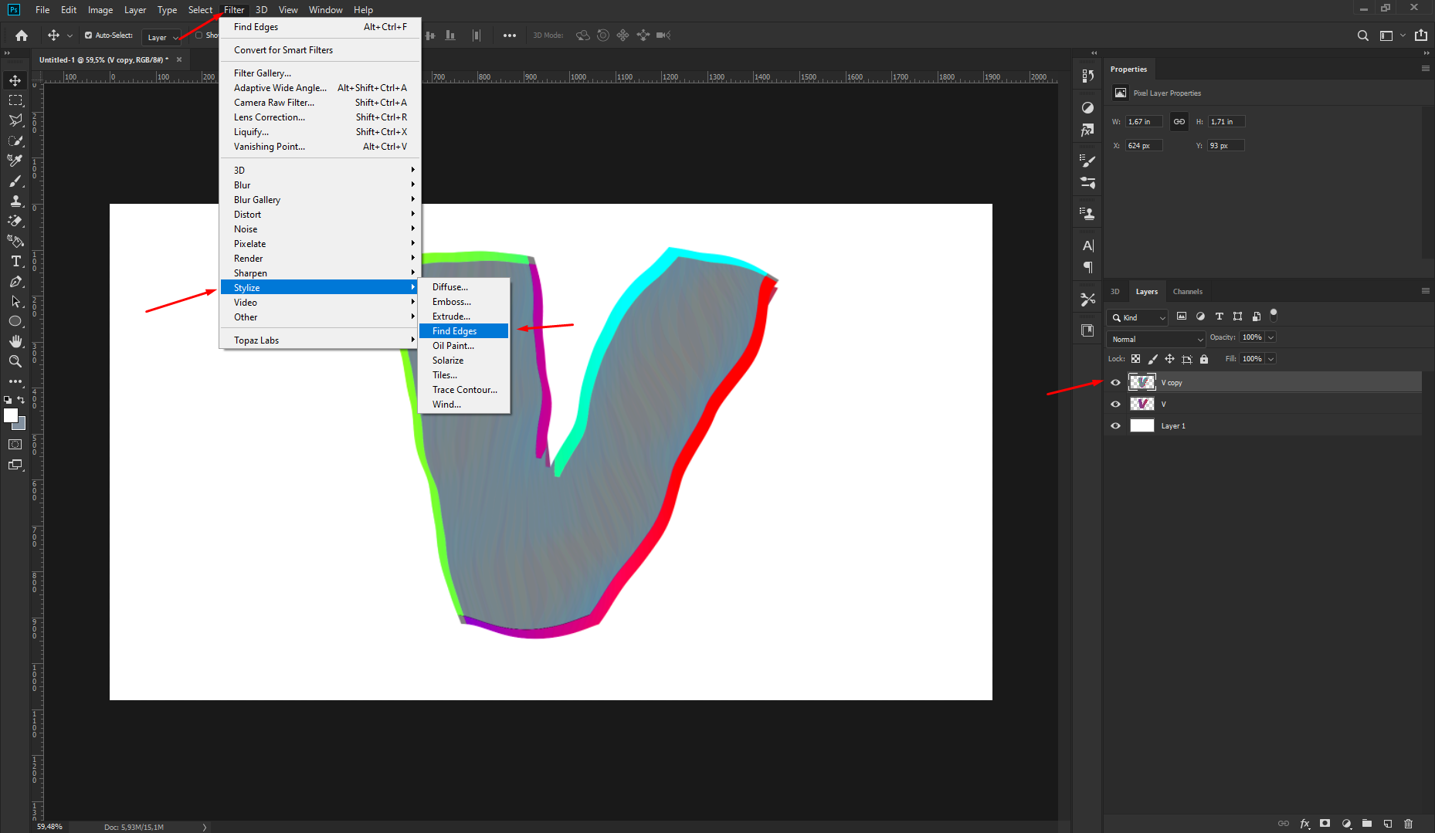Select the Quick Selection tool
This screenshot has width=1435, height=833.
(15, 141)
